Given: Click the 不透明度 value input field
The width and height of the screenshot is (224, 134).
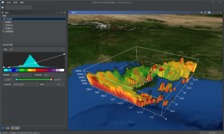Looking at the screenshot, I should (x=54, y=75).
